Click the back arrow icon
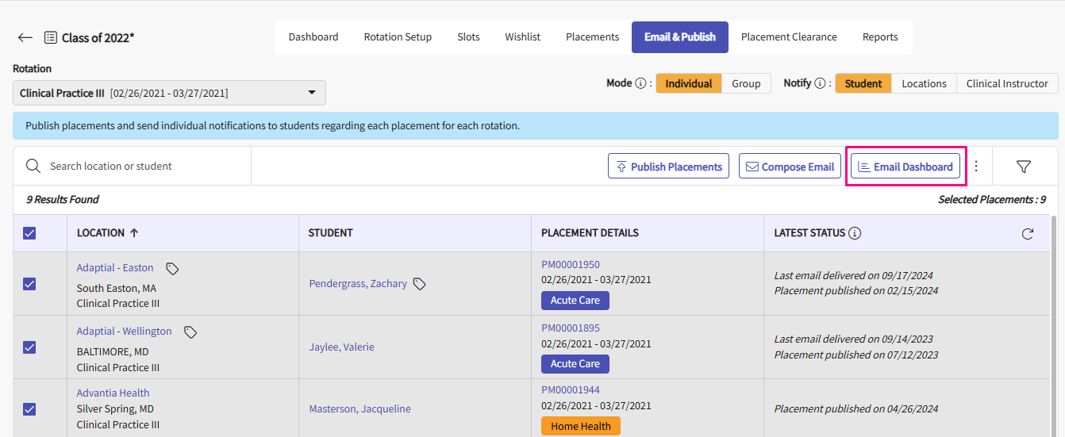 coord(25,37)
